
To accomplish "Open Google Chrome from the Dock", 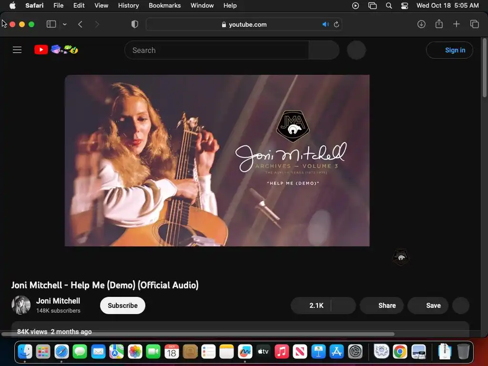I will point(400,352).
